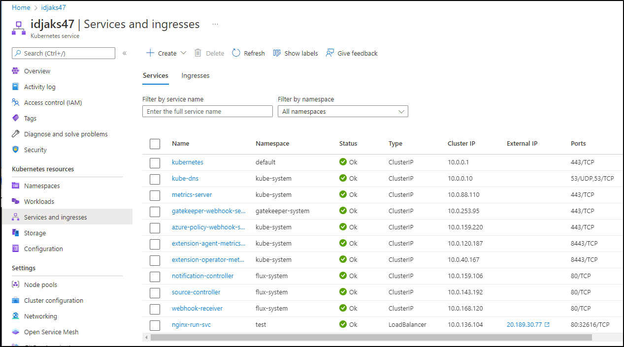Check the extension-agent-metrics... row checkbox
This screenshot has width=624, height=347.
(x=155, y=244)
